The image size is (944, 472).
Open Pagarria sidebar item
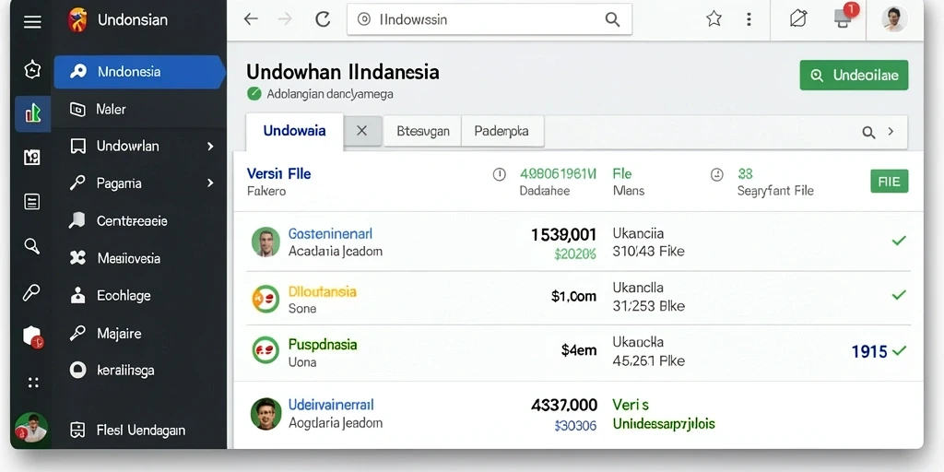tap(139, 183)
